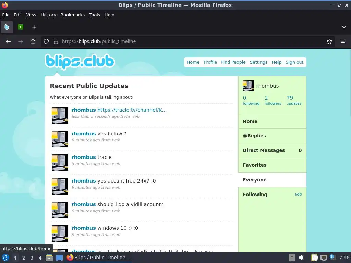Screen dimensions: 351x263
Task: Click the forward arrow button
Action: (21, 41)
